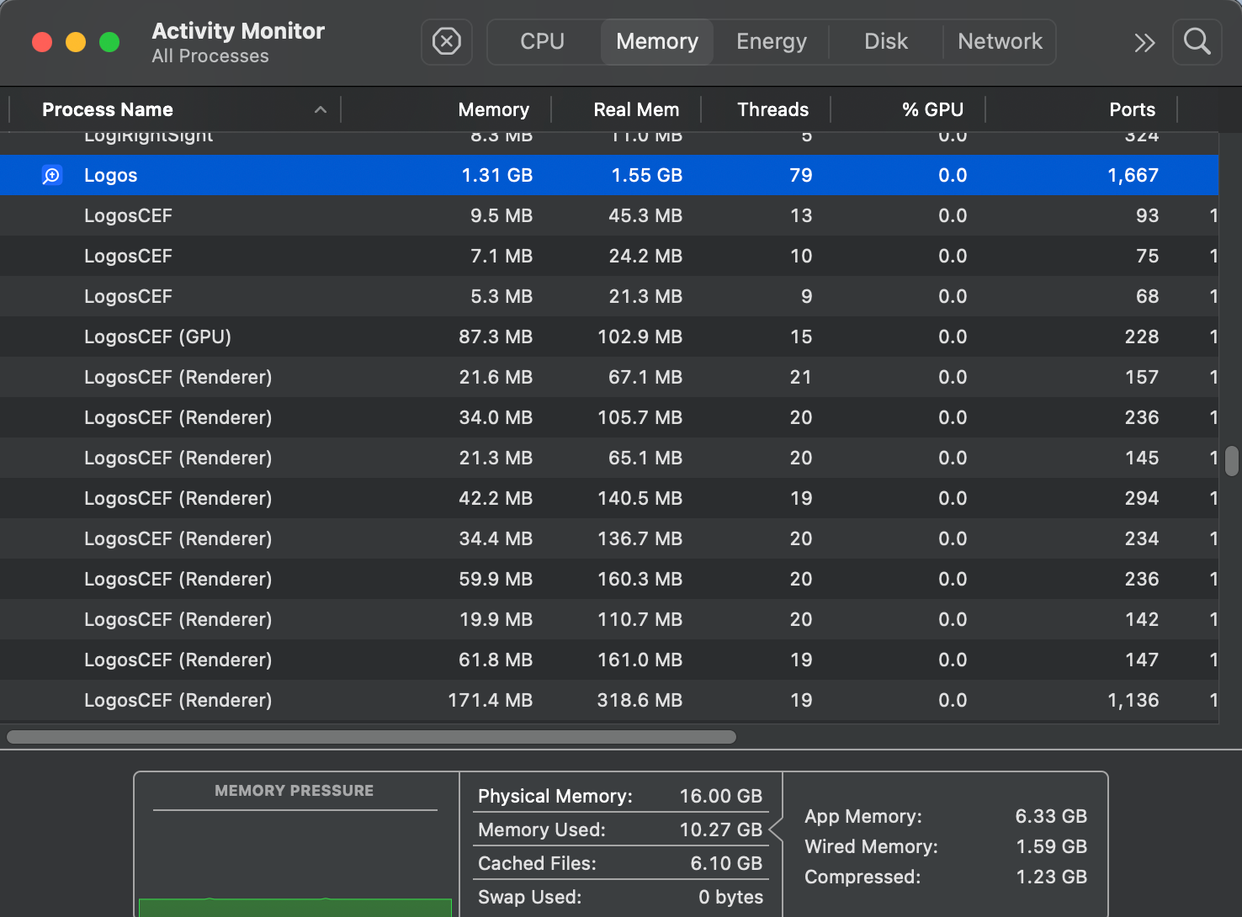Select LogosCEF row with 9.5 MB memory
This screenshot has width=1242, height=917.
point(609,215)
